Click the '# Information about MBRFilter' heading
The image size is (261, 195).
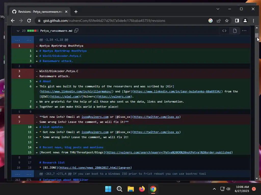coord(64,180)
